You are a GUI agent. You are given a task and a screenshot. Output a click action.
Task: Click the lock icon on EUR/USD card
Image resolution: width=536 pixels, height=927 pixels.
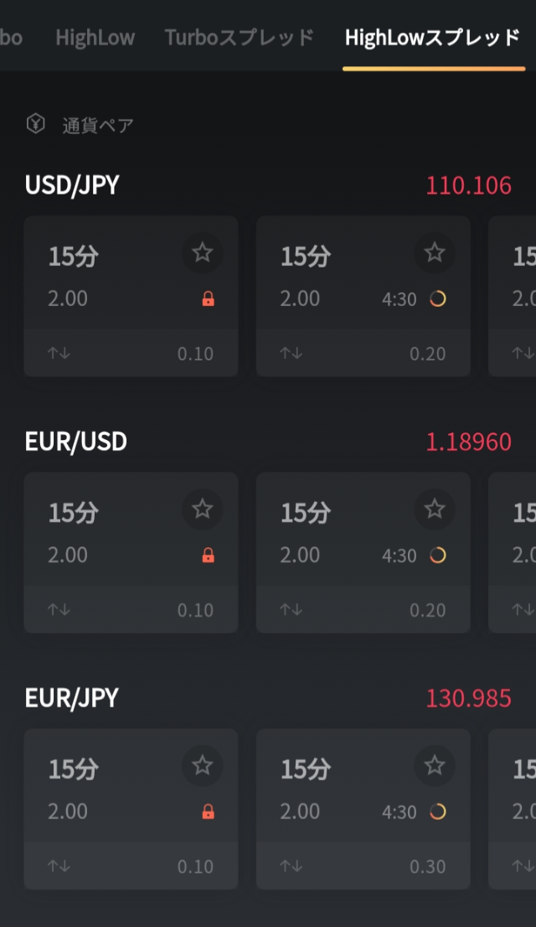pyautogui.click(x=208, y=555)
